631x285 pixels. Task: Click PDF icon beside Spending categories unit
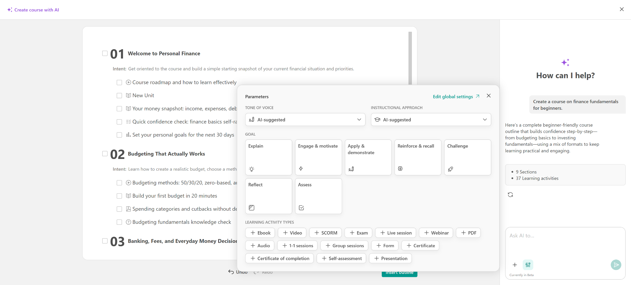128,209
